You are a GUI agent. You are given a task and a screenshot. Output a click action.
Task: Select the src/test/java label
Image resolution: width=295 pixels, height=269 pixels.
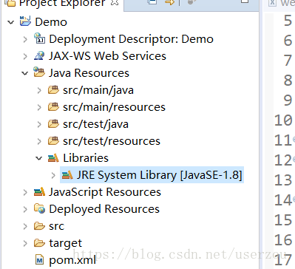point(96,124)
